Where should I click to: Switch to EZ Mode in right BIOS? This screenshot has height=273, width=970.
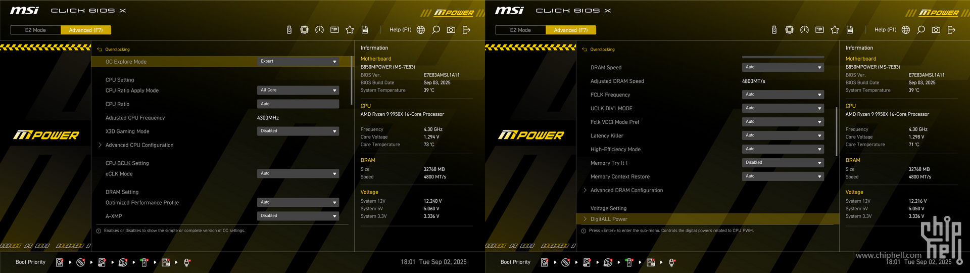[x=520, y=30]
